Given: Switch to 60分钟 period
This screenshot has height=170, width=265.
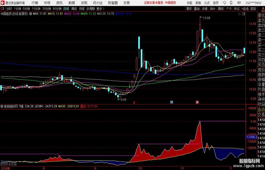Looking at the screenshot, I should [57, 9].
